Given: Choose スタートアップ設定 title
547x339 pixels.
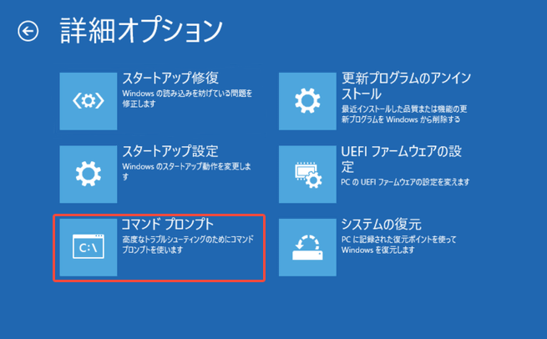Looking at the screenshot, I should click(x=170, y=151).
